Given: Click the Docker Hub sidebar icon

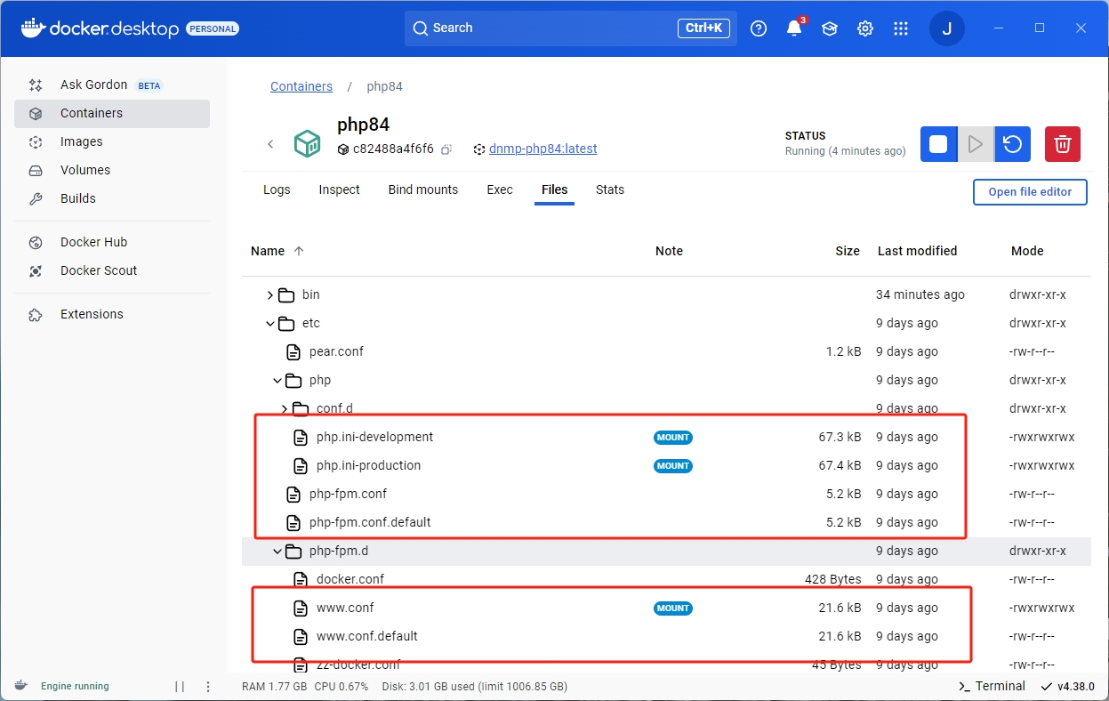Looking at the screenshot, I should (36, 243).
